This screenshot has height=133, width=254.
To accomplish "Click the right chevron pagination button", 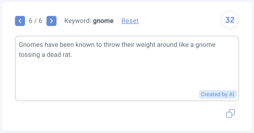I will pyautogui.click(x=51, y=21).
